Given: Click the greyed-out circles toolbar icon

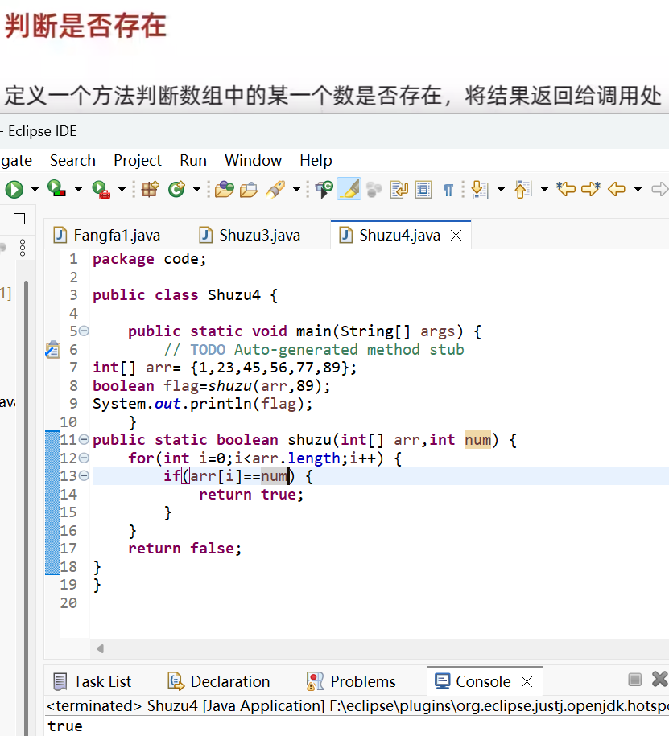Looking at the screenshot, I should tap(374, 190).
